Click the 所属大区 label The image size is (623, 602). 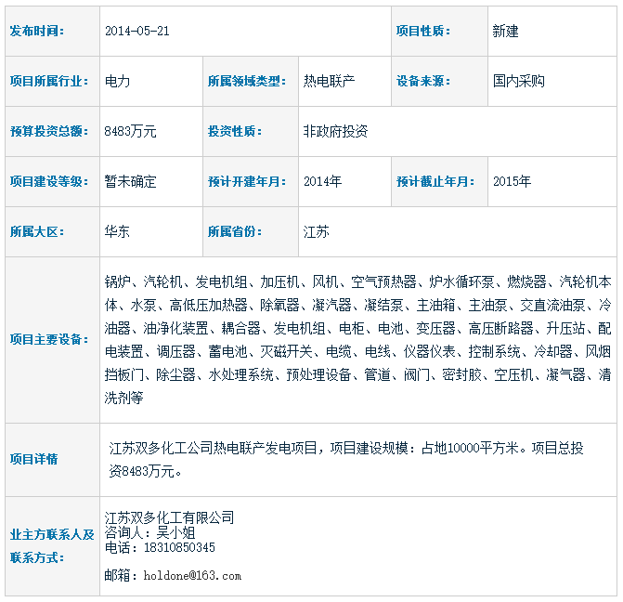coord(36,231)
